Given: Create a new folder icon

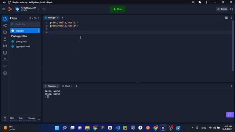Looking at the screenshot, I should click(x=35, y=18).
